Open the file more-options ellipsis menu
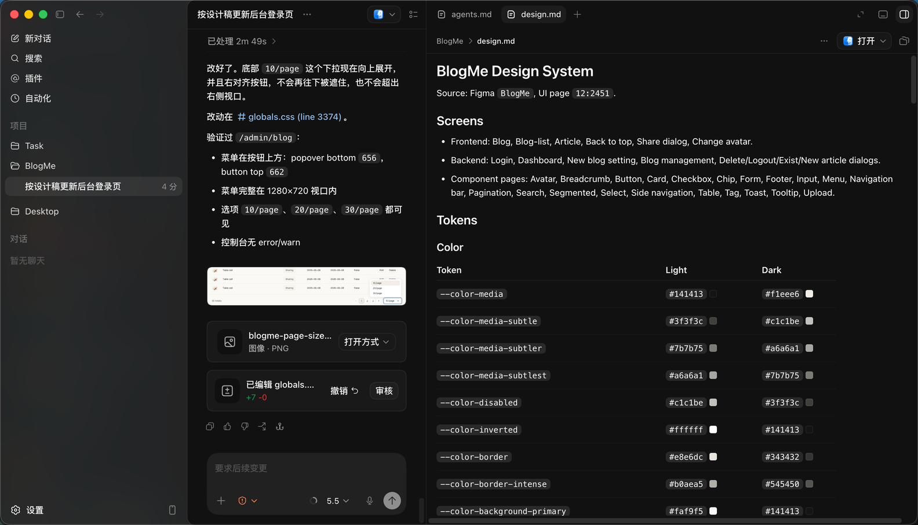Viewport: 918px width, 525px height. coord(824,41)
